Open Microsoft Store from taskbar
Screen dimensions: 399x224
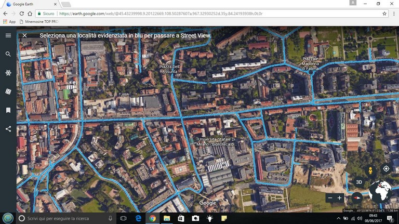[181, 218]
